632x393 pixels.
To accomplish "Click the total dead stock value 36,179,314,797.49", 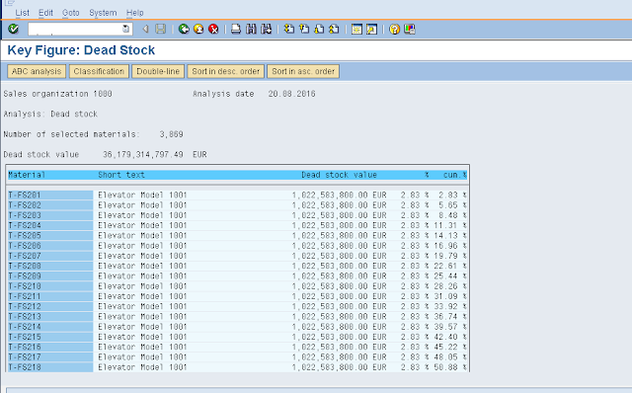I will tap(142, 155).
